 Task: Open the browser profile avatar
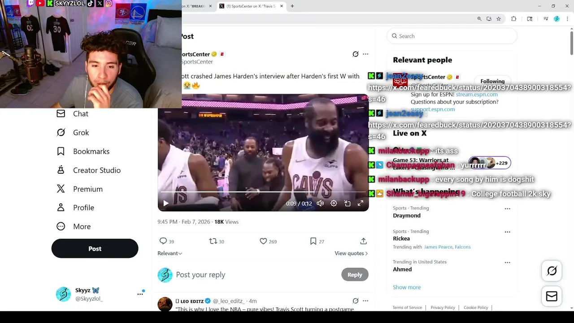[557, 19]
